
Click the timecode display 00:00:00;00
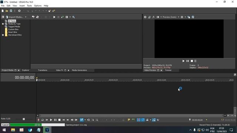click(x=24, y=78)
